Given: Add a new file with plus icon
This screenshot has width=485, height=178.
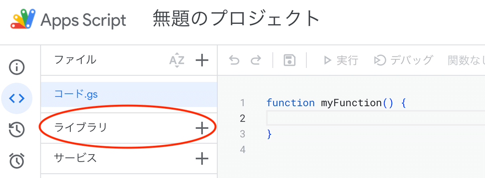Looking at the screenshot, I should tap(202, 61).
